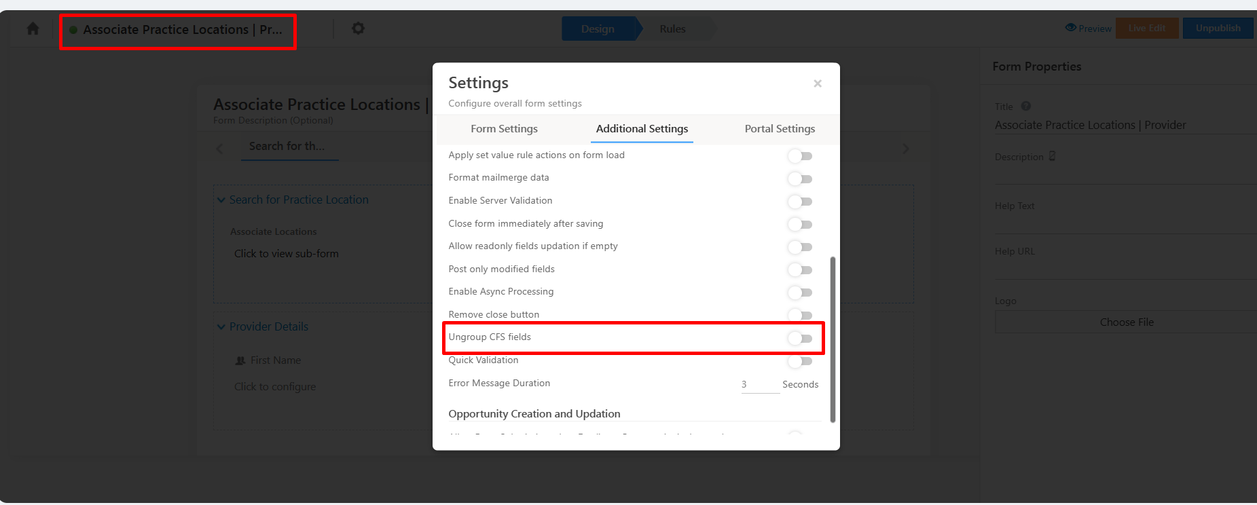Click the Choose File logo button
1257x505 pixels.
pos(1126,322)
